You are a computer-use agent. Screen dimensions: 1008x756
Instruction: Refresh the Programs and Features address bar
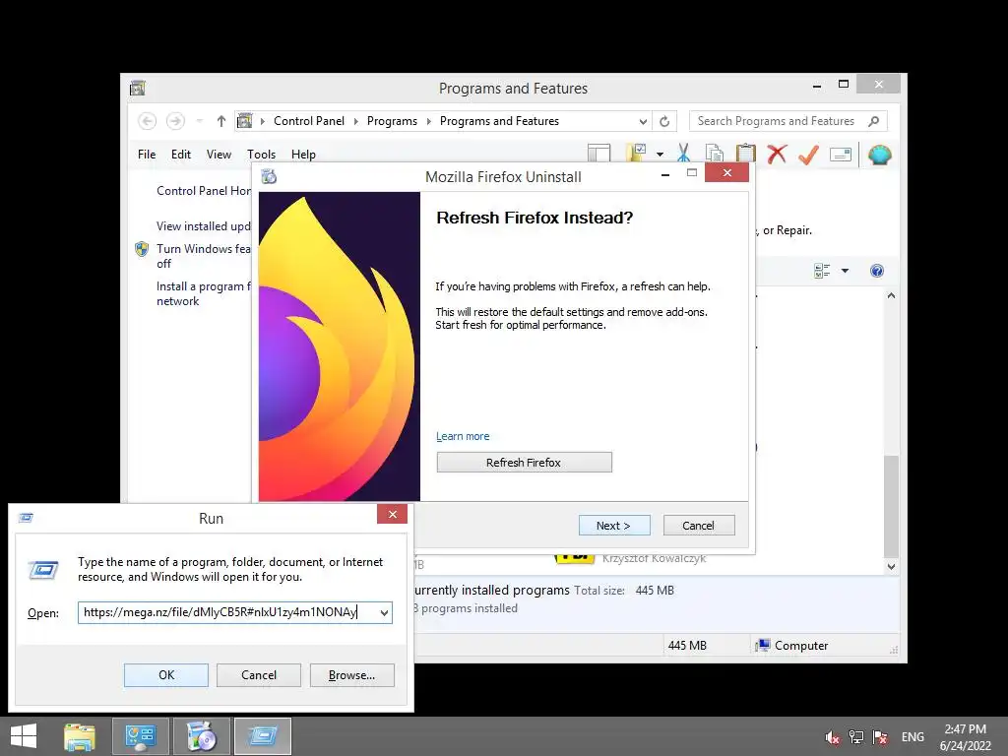pyautogui.click(x=664, y=121)
